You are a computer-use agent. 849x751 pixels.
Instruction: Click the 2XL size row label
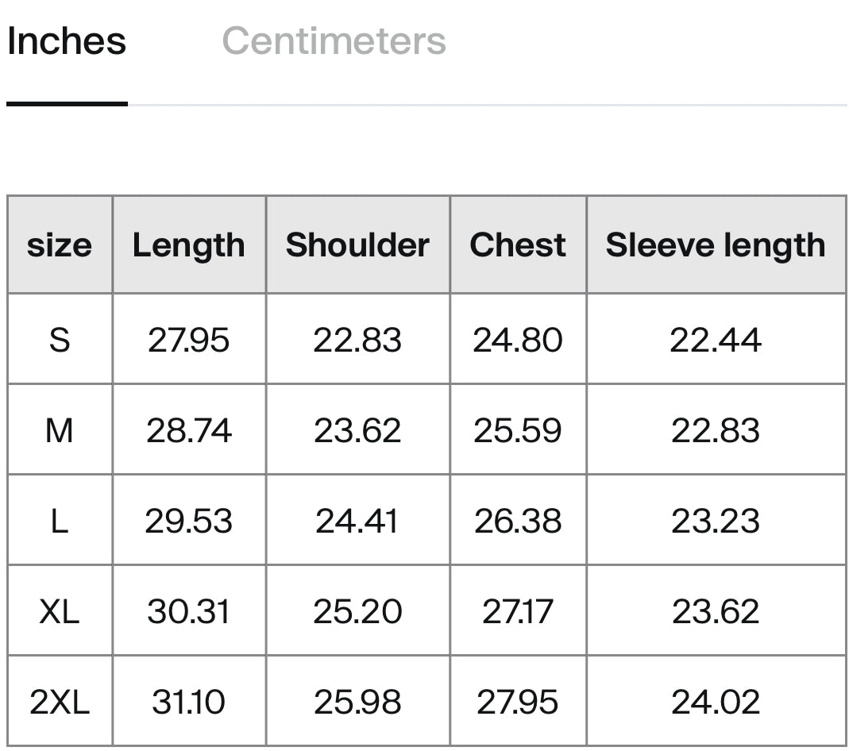(60, 702)
